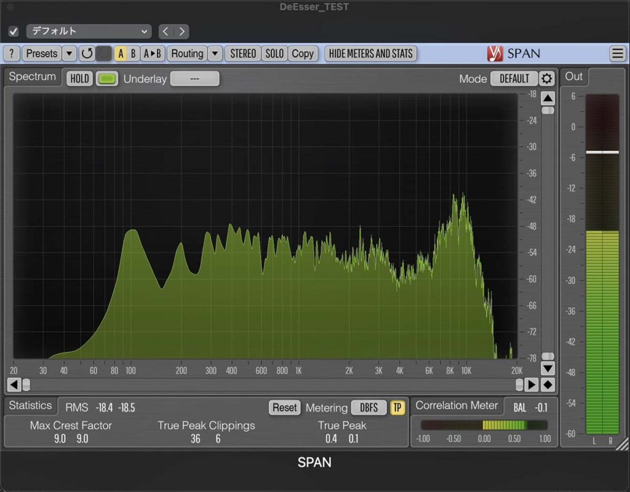Click the diamond zoom reset icon

point(548,384)
